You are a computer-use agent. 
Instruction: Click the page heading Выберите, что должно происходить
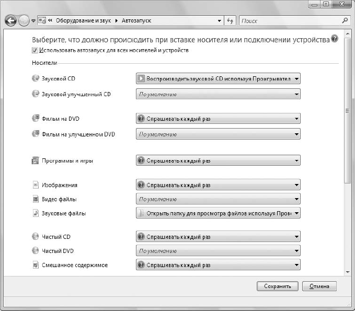tap(181, 40)
